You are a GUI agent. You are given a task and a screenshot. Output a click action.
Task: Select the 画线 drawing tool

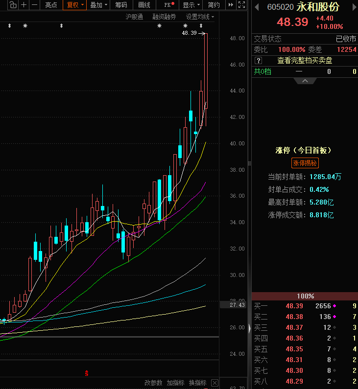144,5
